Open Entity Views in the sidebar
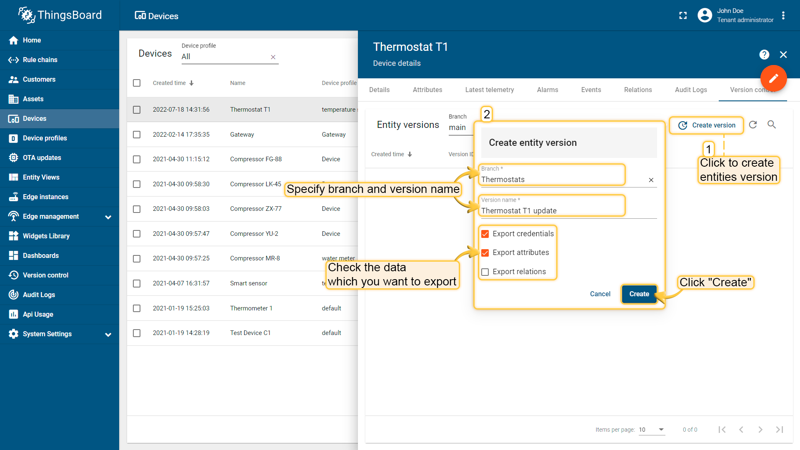This screenshot has height=450, width=800. [x=60, y=177]
